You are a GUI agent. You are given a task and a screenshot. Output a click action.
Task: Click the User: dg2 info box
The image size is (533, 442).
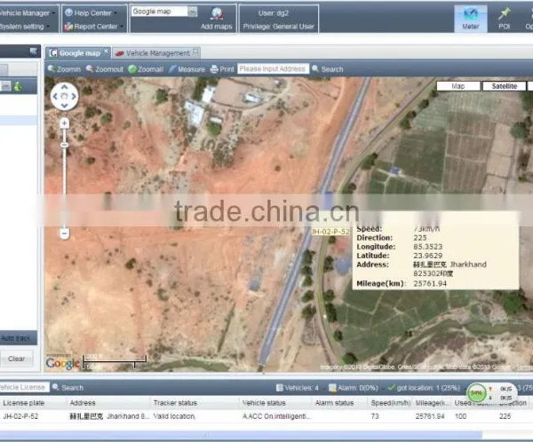click(x=279, y=19)
